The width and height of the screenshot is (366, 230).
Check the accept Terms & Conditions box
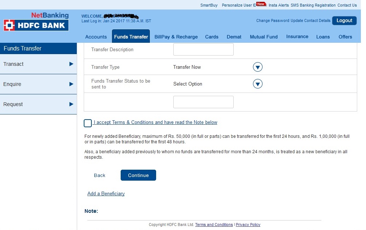coord(87,123)
